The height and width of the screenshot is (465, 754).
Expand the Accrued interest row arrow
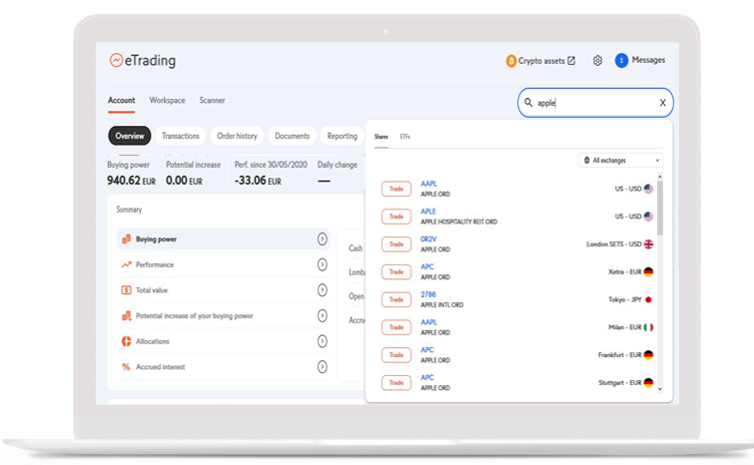tap(323, 367)
